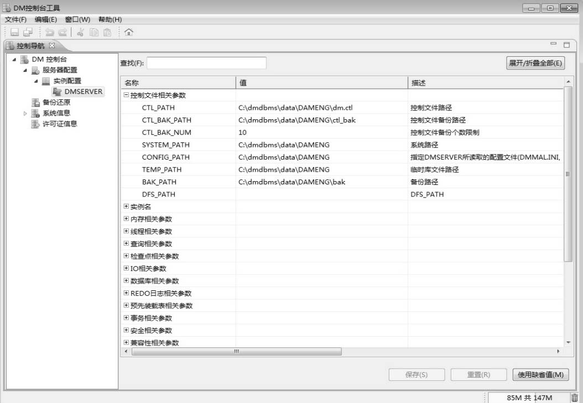Screen dimensions: 583x403
Task: Click the Home icon in the toolbar
Action: point(129,33)
